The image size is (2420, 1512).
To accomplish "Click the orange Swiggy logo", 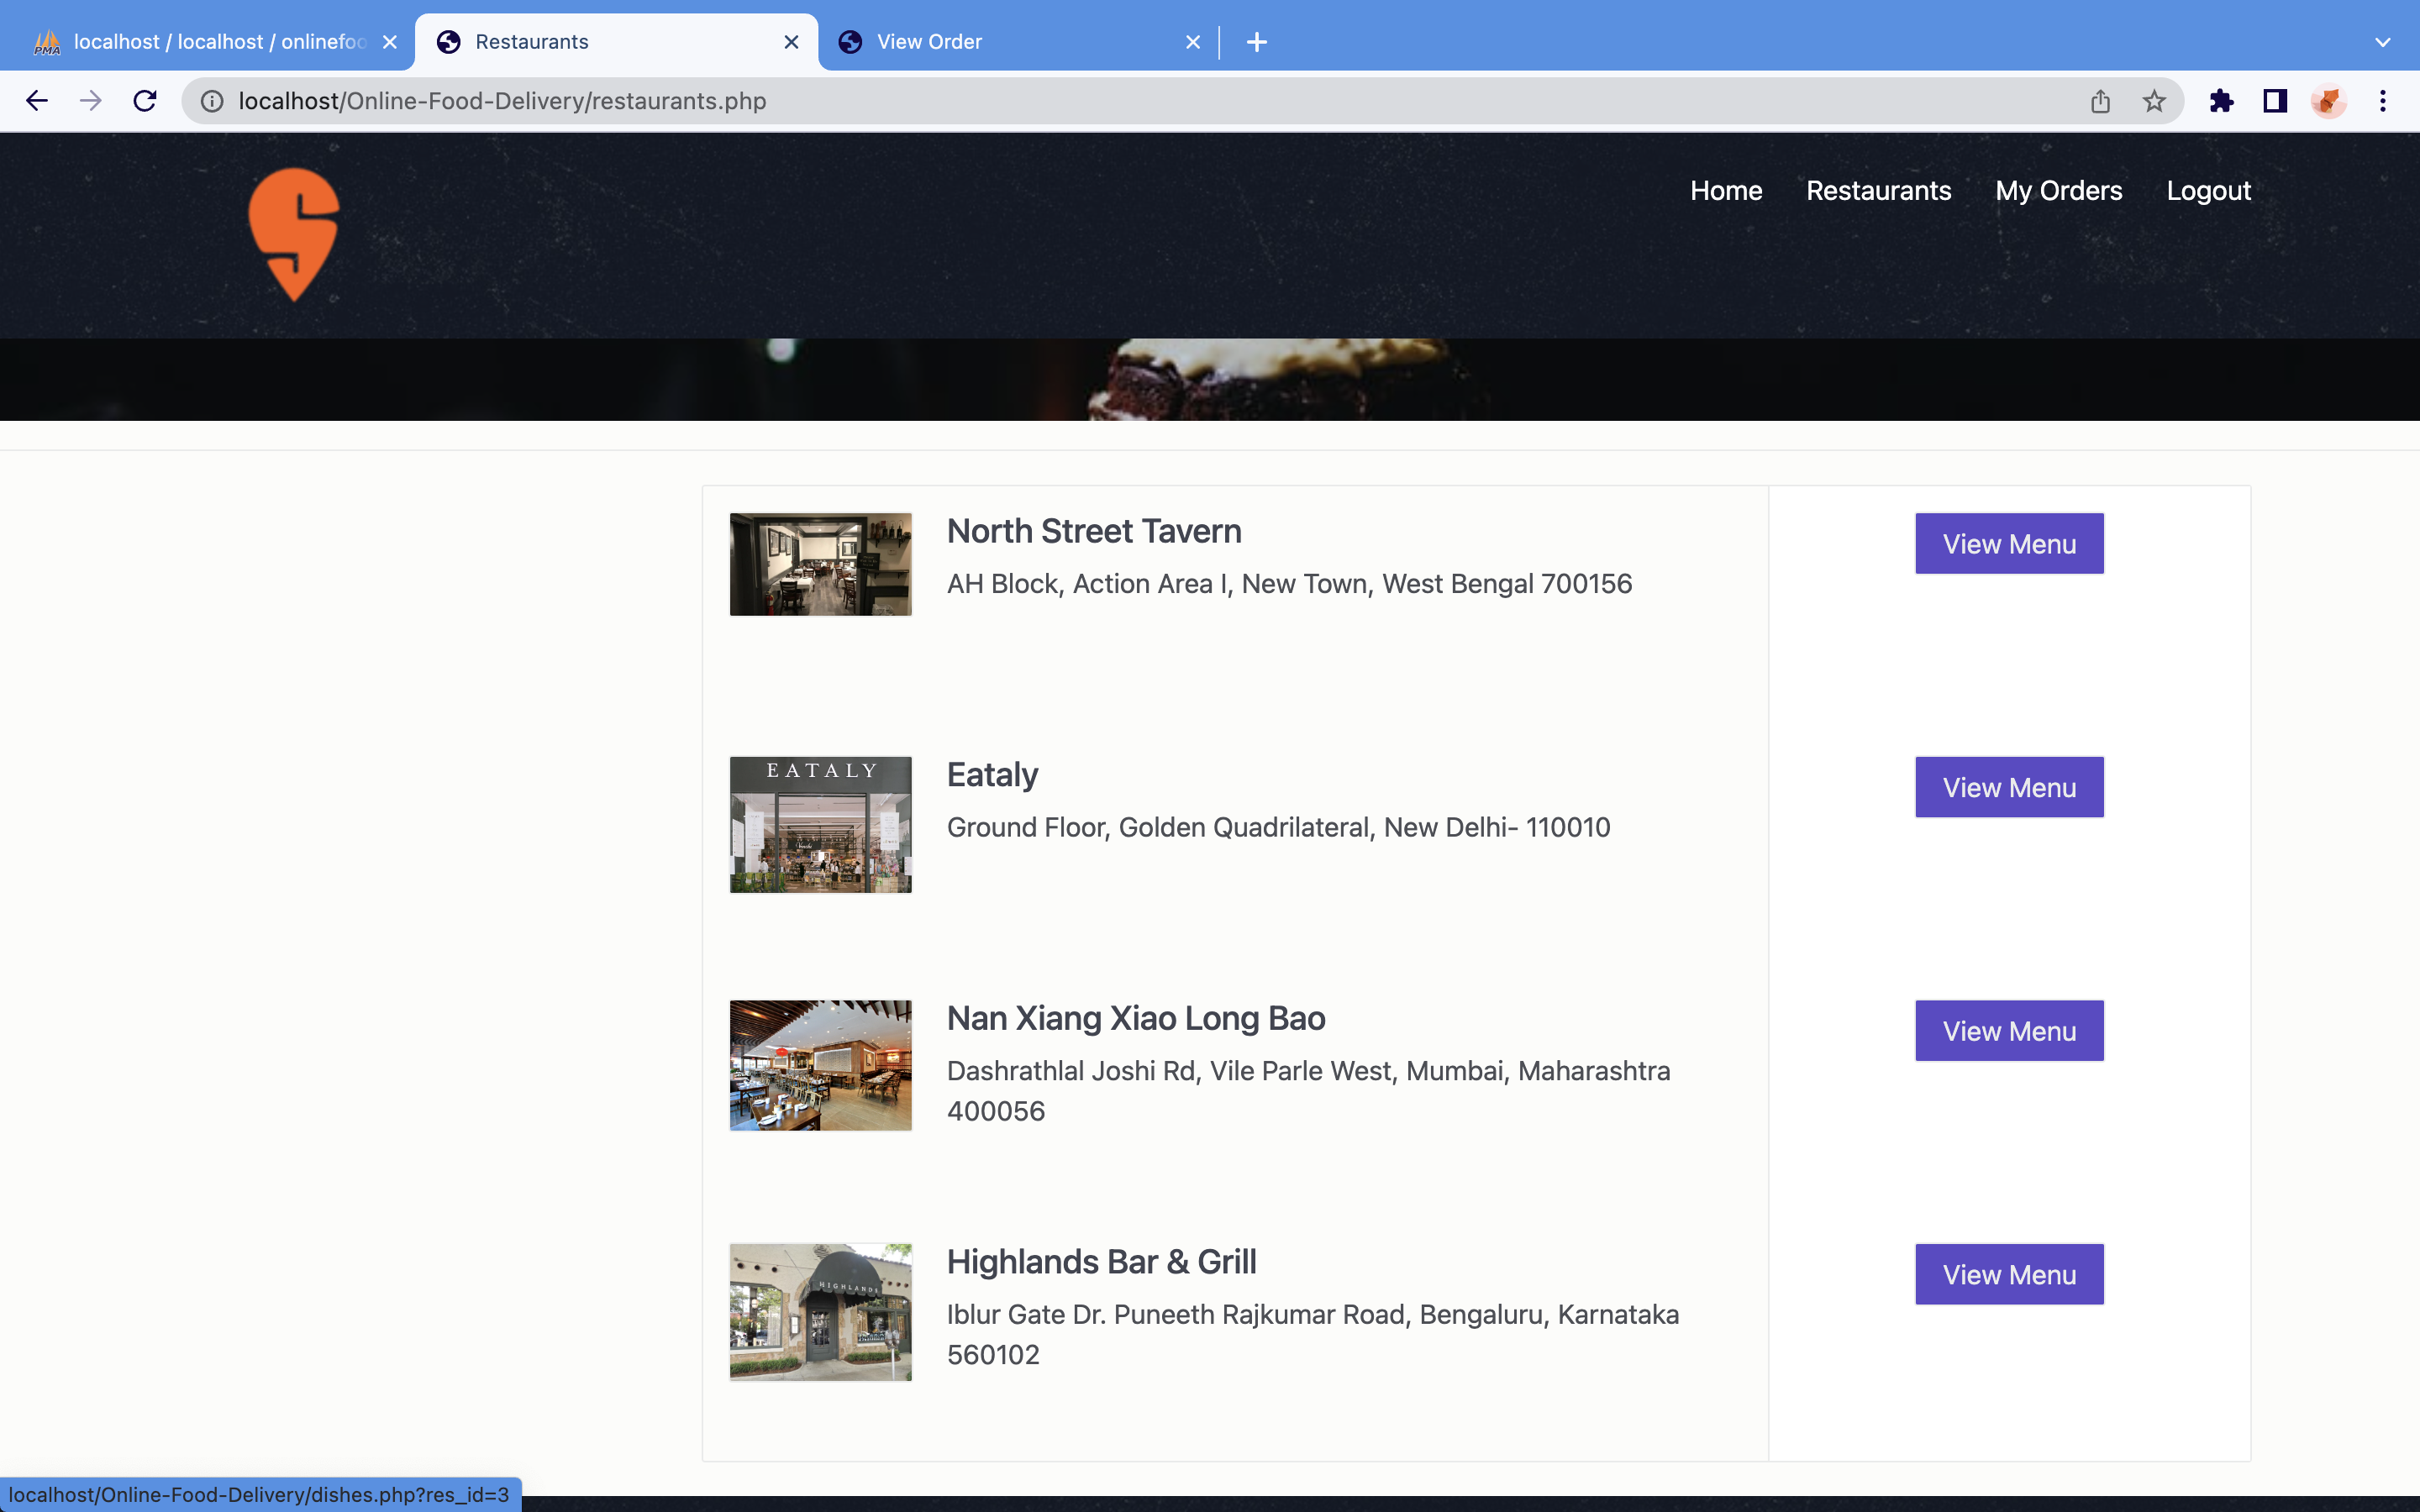I will coord(294,234).
